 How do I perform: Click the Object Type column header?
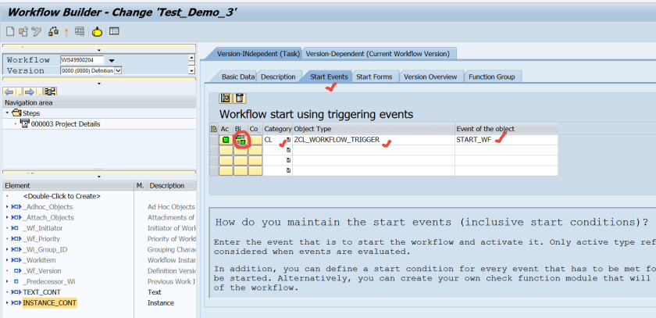pyautogui.click(x=373, y=129)
